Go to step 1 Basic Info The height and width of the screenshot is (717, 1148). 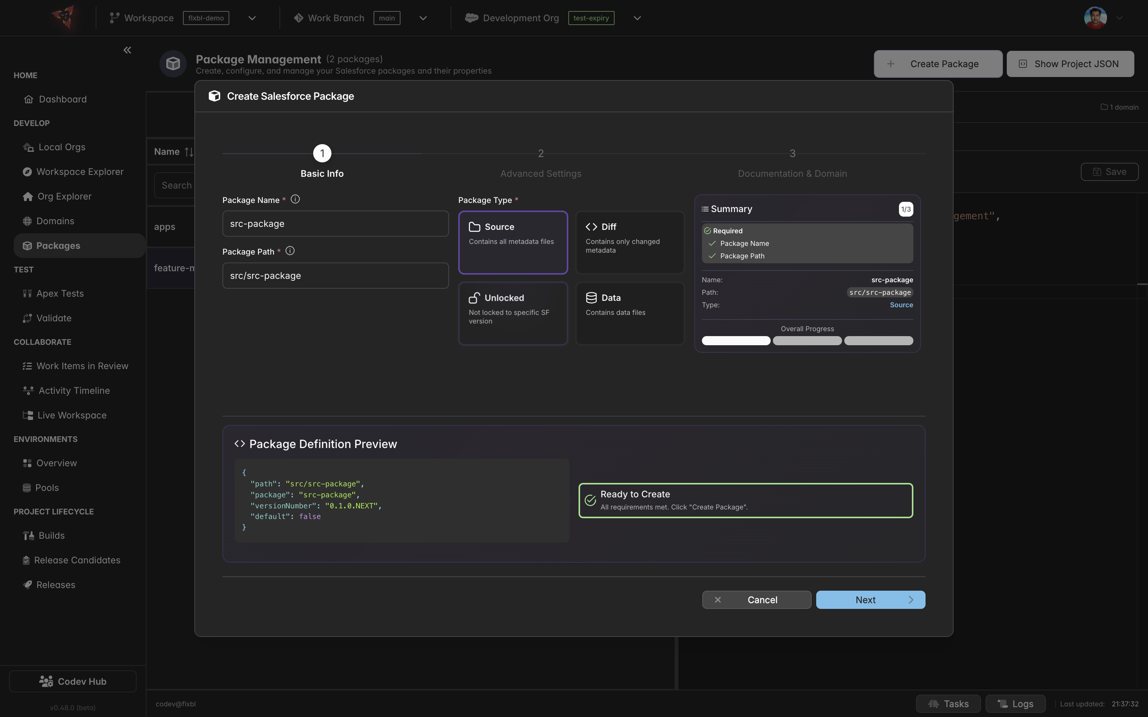click(x=322, y=162)
